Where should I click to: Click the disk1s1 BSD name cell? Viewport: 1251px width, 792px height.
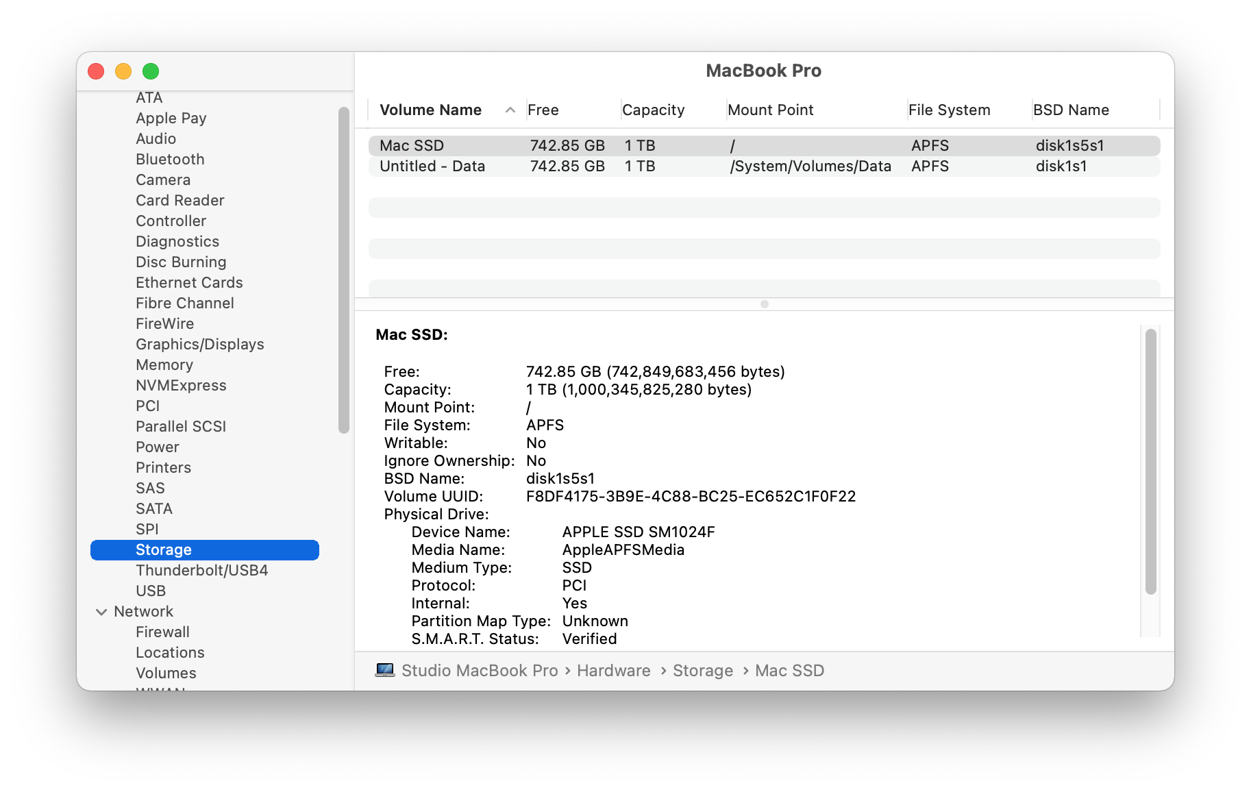(1061, 166)
